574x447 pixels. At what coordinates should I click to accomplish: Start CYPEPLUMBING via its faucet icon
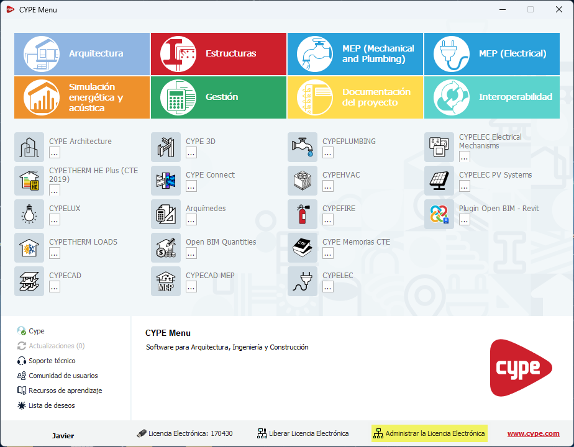click(303, 147)
